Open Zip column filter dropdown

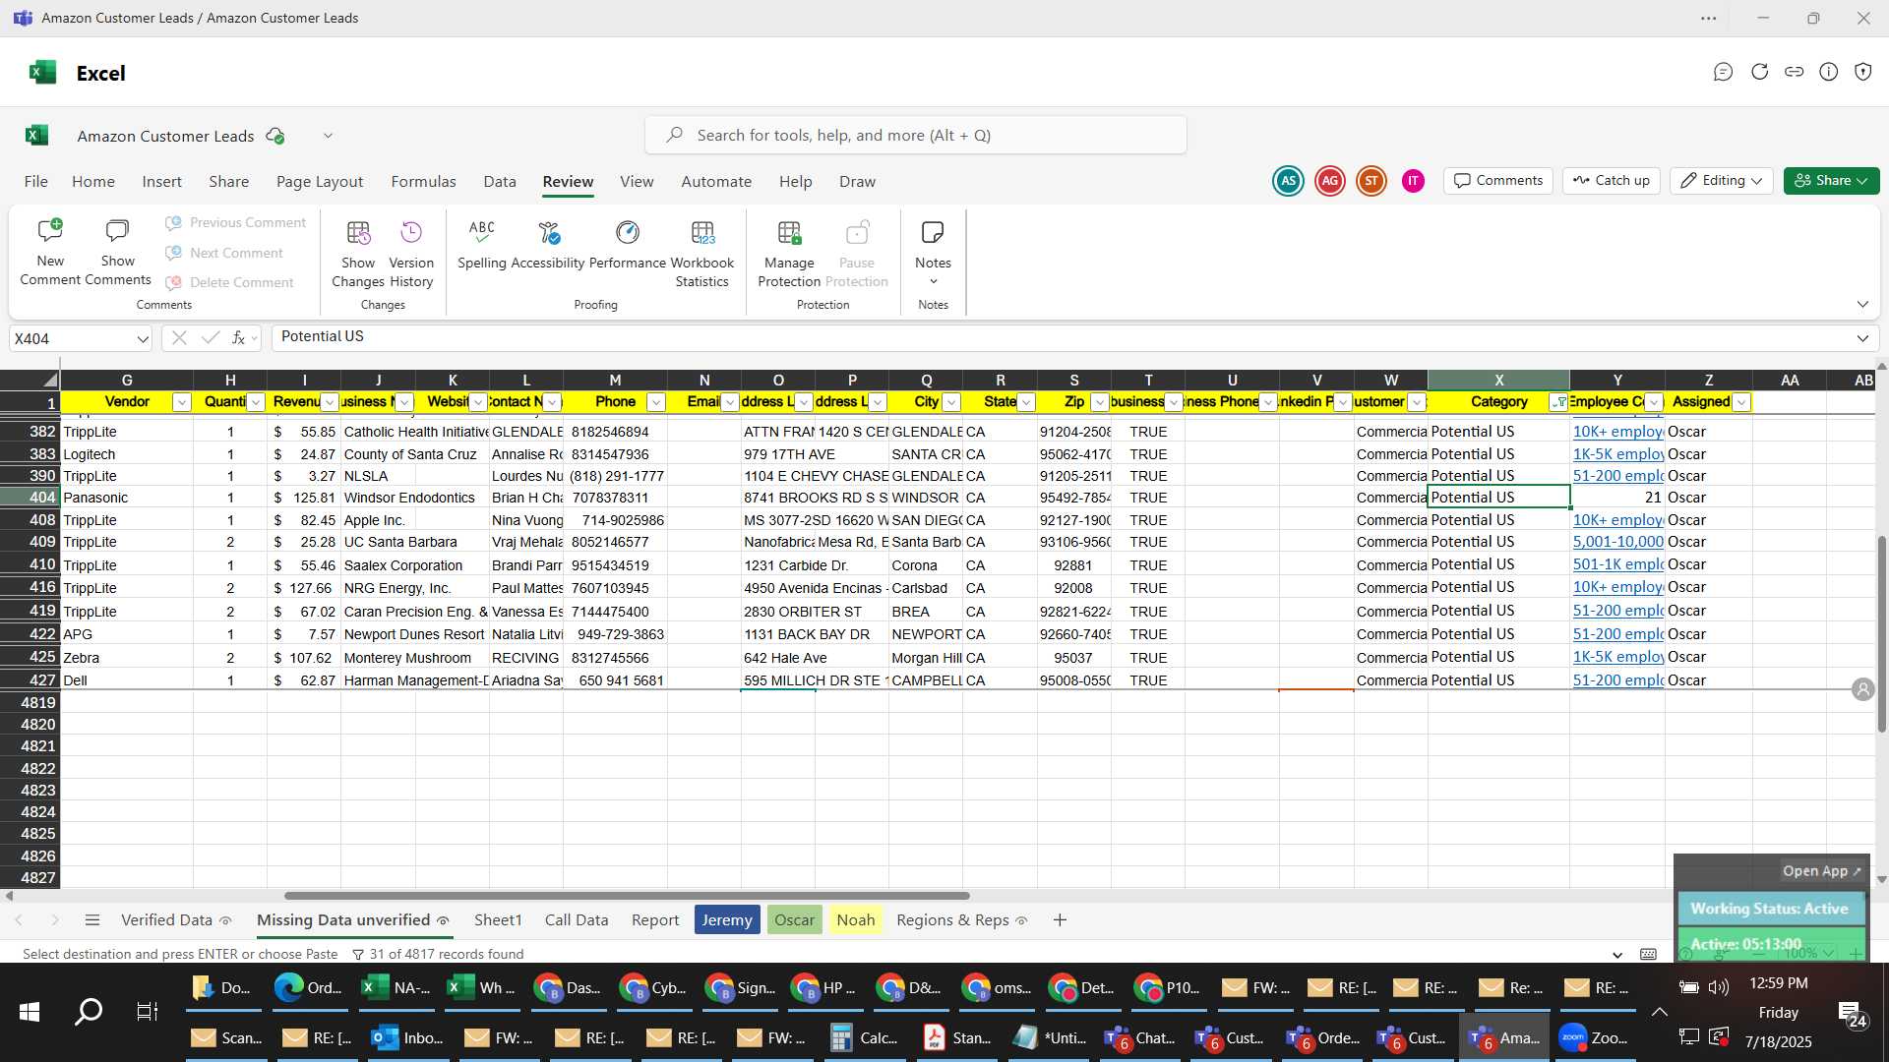click(x=1100, y=402)
